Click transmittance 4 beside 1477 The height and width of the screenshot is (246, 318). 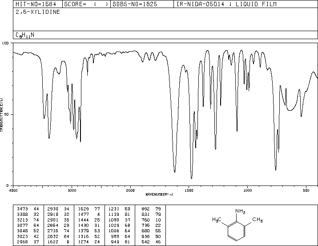point(98,214)
